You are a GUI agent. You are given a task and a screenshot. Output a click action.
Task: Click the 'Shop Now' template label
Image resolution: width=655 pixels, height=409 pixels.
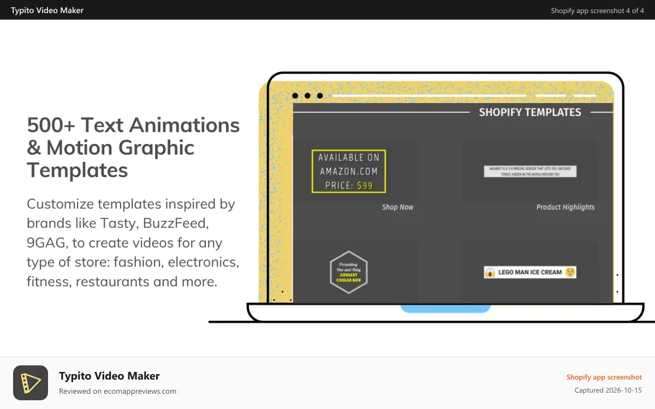point(397,207)
